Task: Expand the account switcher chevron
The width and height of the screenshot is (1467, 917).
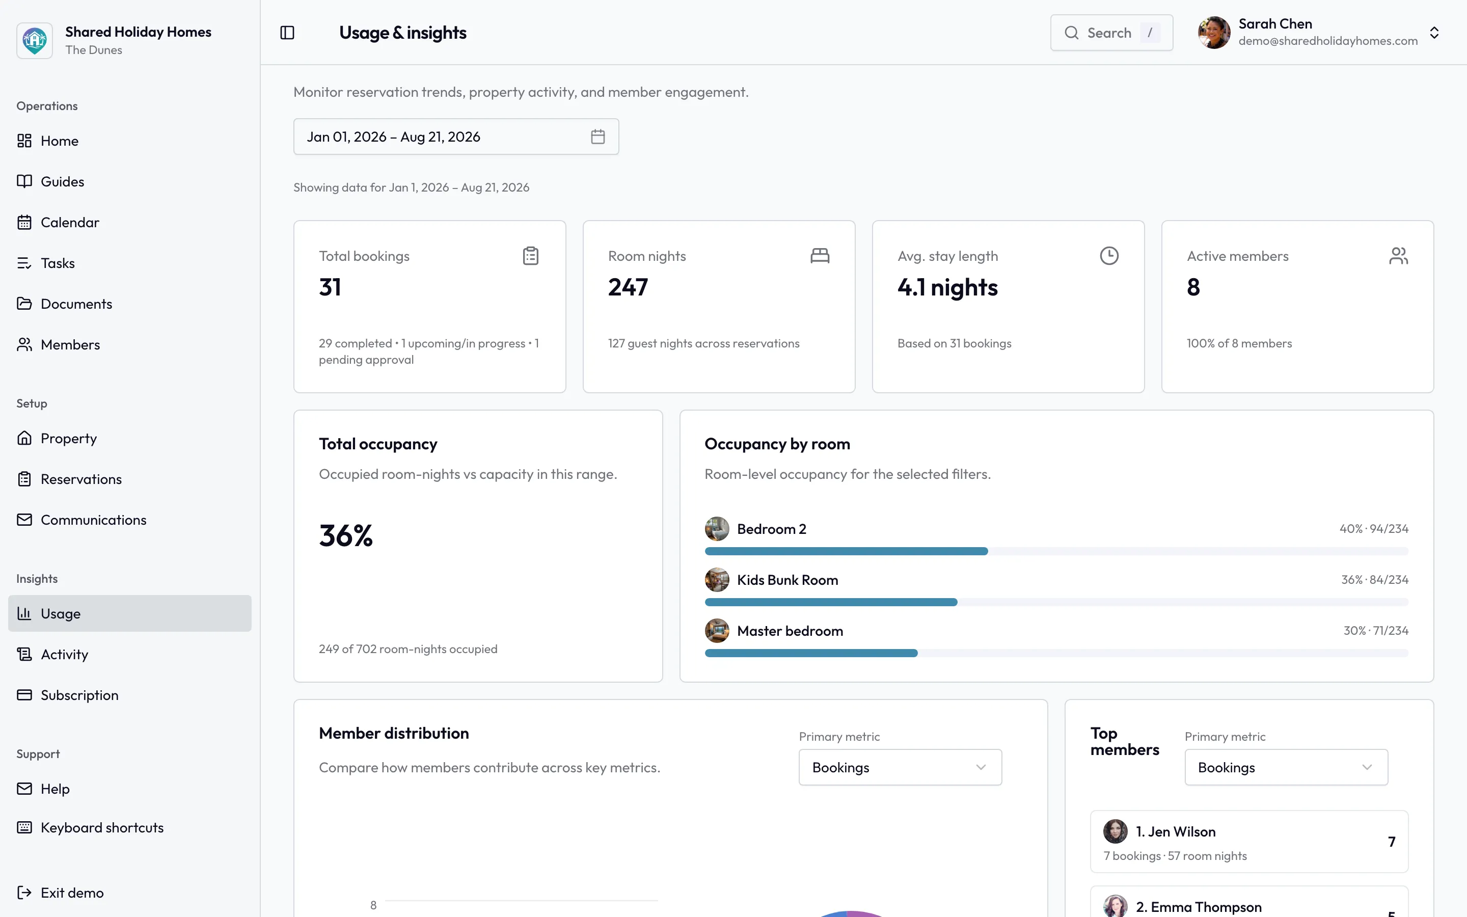Action: [x=1434, y=33]
